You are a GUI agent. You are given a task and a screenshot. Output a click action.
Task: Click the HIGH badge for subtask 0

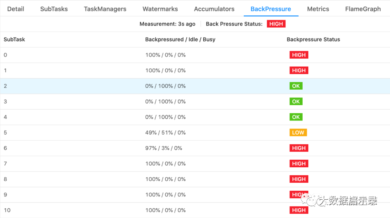299,55
